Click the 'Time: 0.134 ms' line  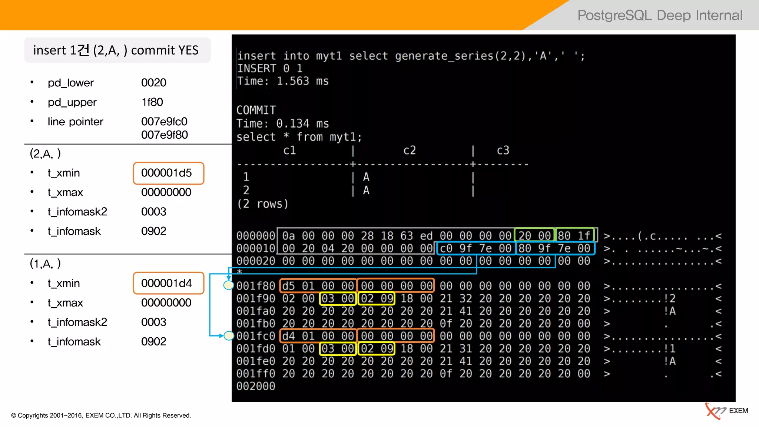point(283,123)
